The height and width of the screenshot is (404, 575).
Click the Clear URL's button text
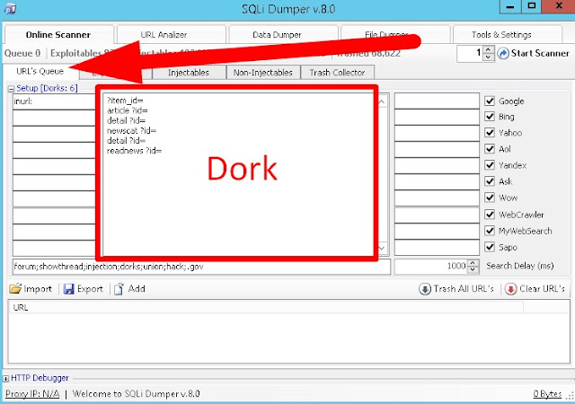click(542, 289)
